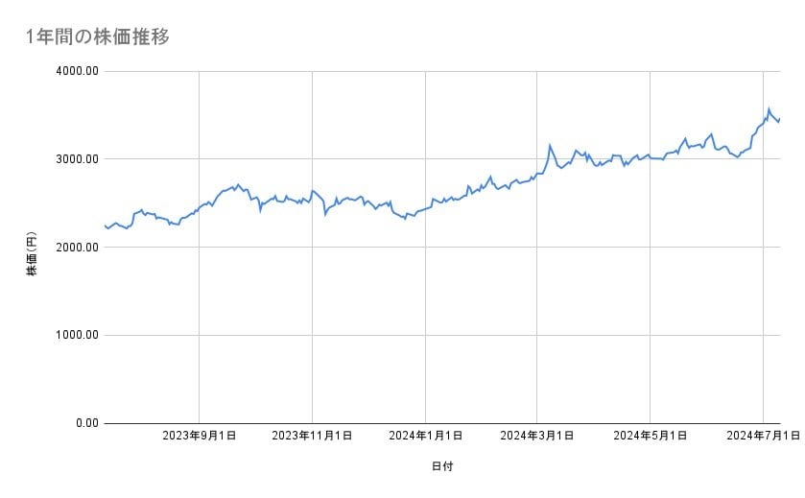Viewport: 805px width, 498px height.
Task: Select the 2024年7月1日 date label
Action: (763, 436)
